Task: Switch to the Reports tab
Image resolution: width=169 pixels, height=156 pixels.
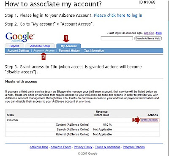Action: point(14,46)
